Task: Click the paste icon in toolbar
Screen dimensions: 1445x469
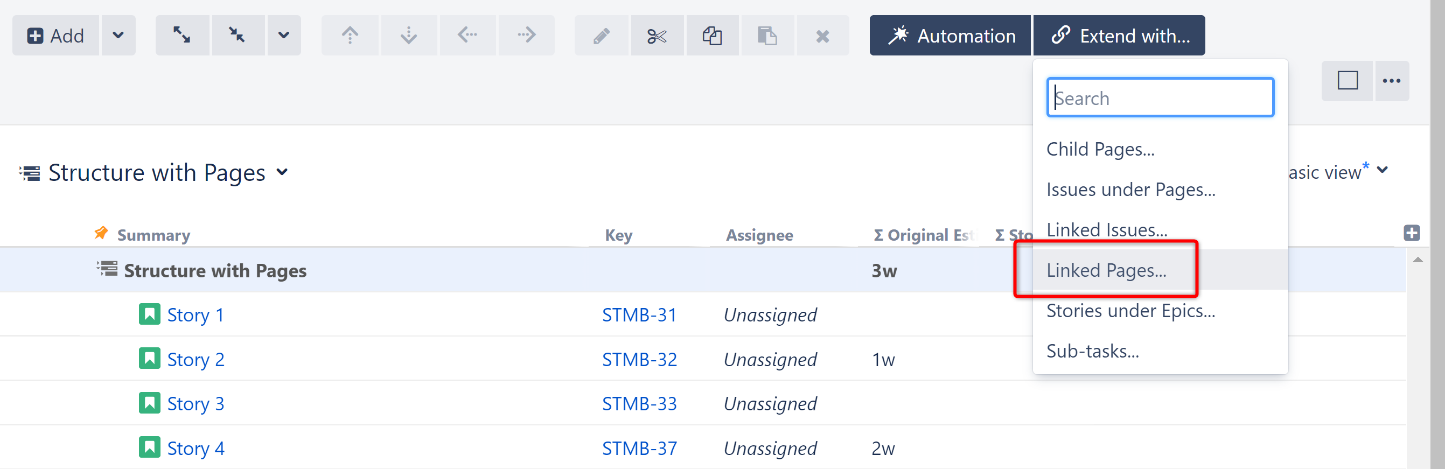Action: (767, 36)
